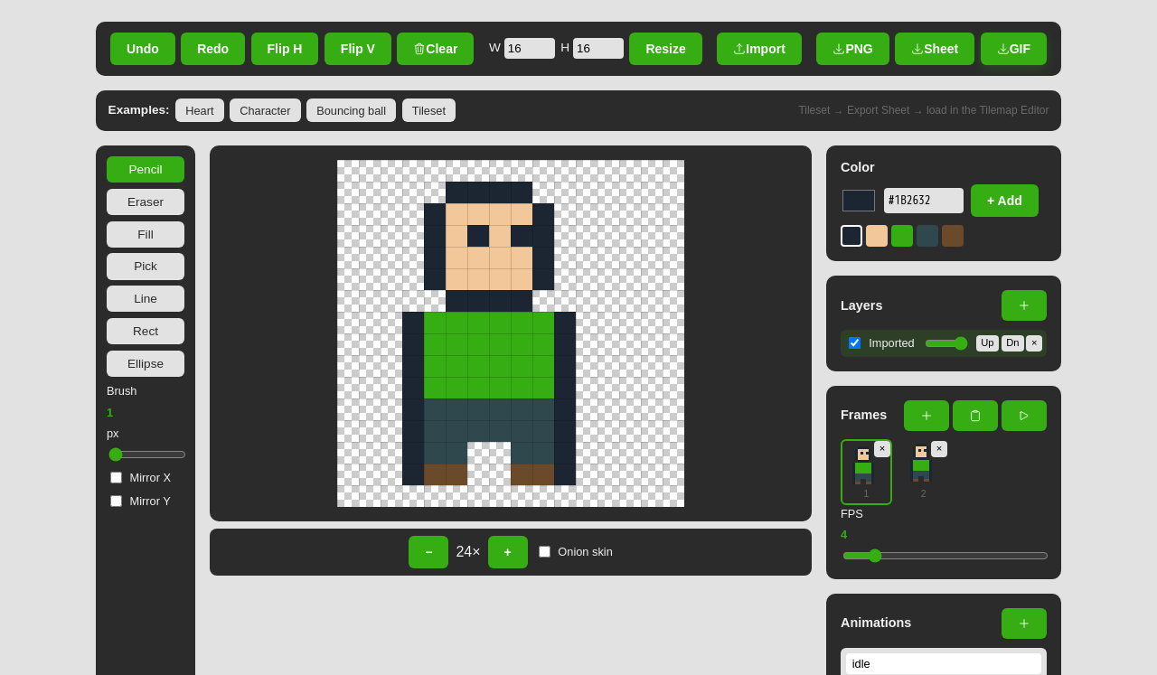Delete frame 2 with its x icon
Screen dimensions: 1157x675
click(939, 449)
